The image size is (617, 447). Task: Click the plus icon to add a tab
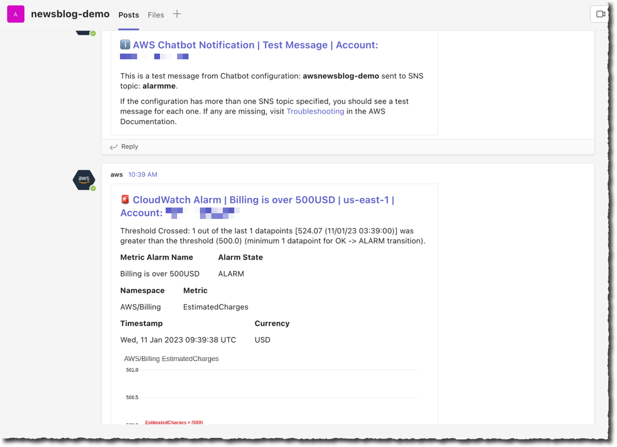coord(177,14)
